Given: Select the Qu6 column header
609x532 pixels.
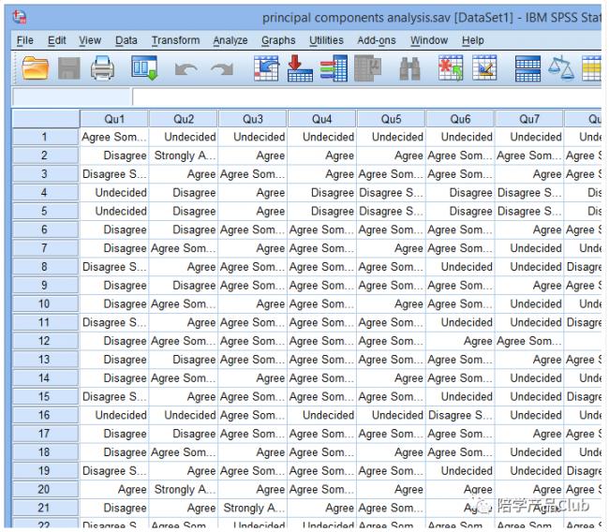Looking at the screenshot, I should (x=460, y=119).
